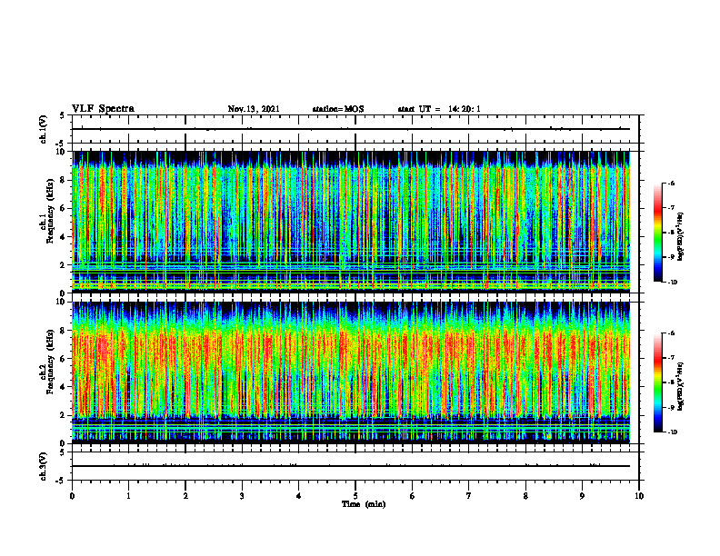Click the "ch.1(V)" waveform axis label

click(43, 129)
